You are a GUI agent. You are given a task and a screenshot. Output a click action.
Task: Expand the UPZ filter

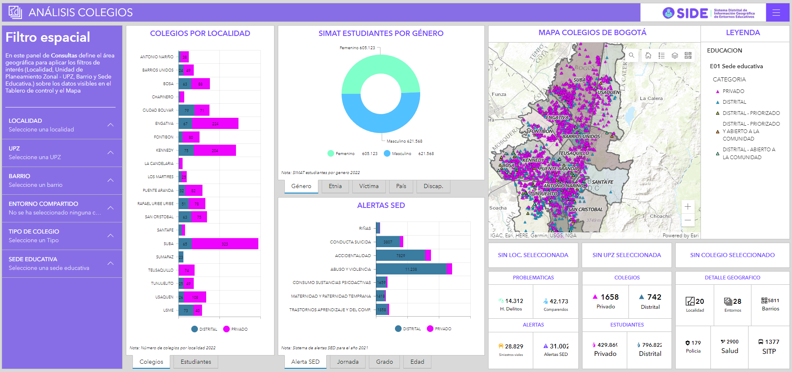point(62,153)
